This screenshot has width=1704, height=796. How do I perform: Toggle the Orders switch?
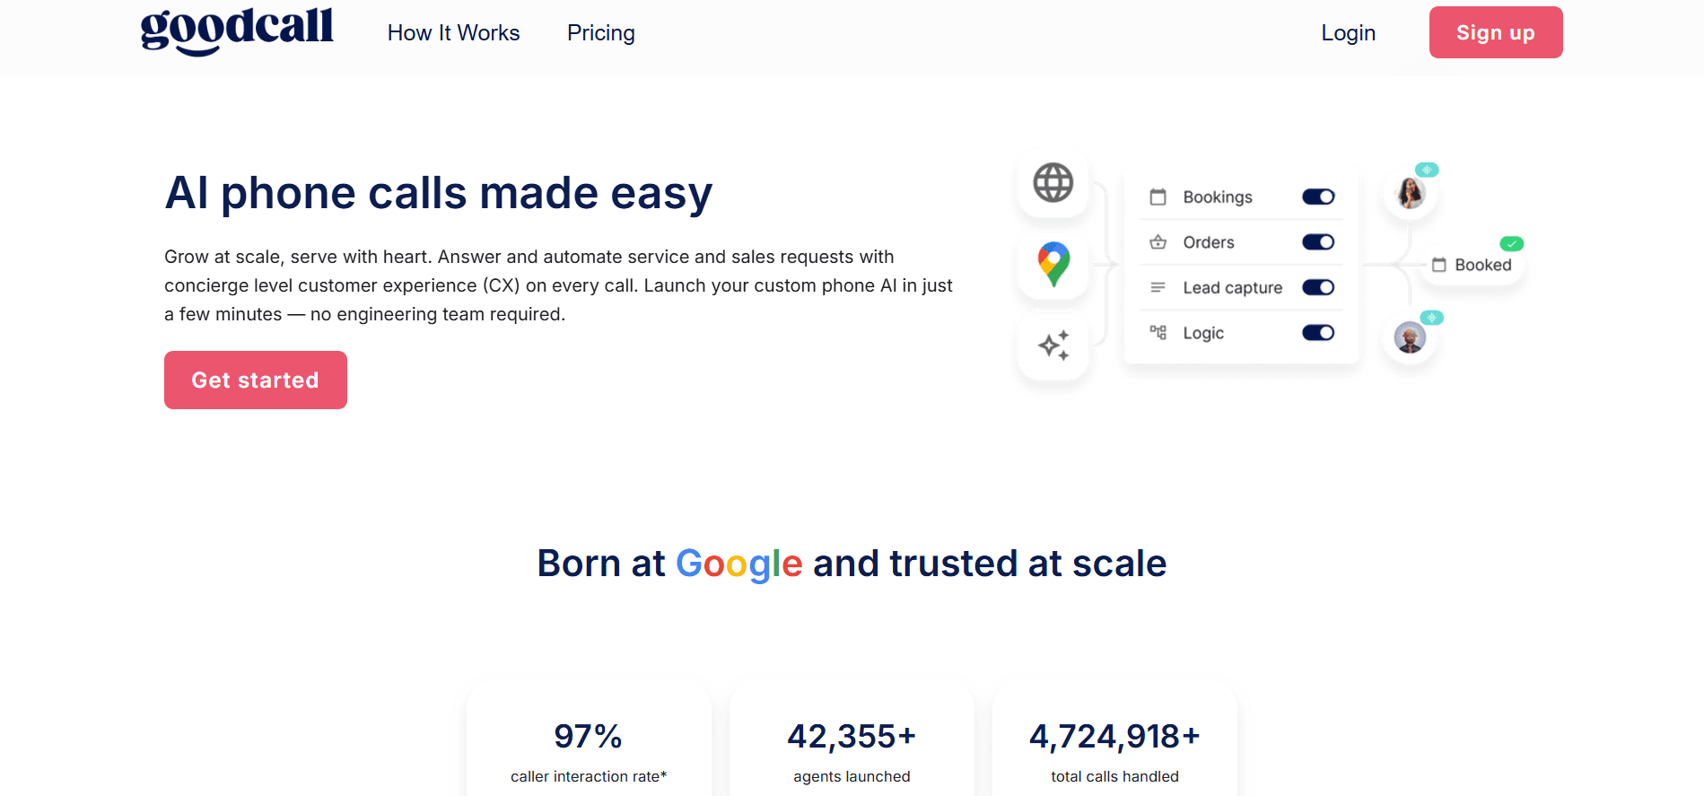pos(1317,241)
